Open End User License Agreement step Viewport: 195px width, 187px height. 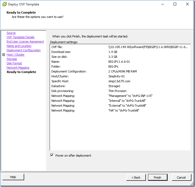pyautogui.click(x=25, y=42)
